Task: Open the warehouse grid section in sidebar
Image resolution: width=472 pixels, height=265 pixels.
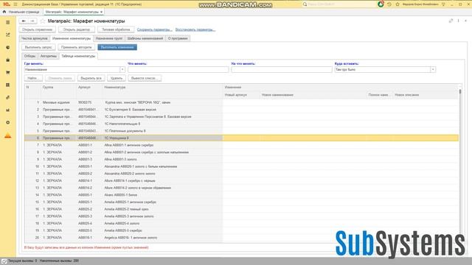Action: pos(8,85)
